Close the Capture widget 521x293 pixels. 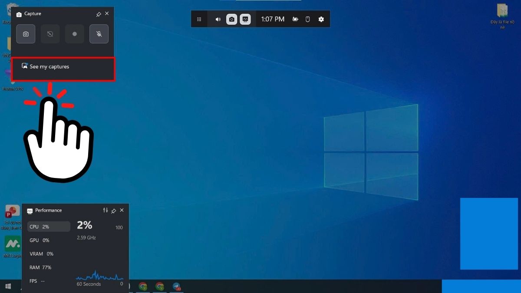(x=107, y=14)
